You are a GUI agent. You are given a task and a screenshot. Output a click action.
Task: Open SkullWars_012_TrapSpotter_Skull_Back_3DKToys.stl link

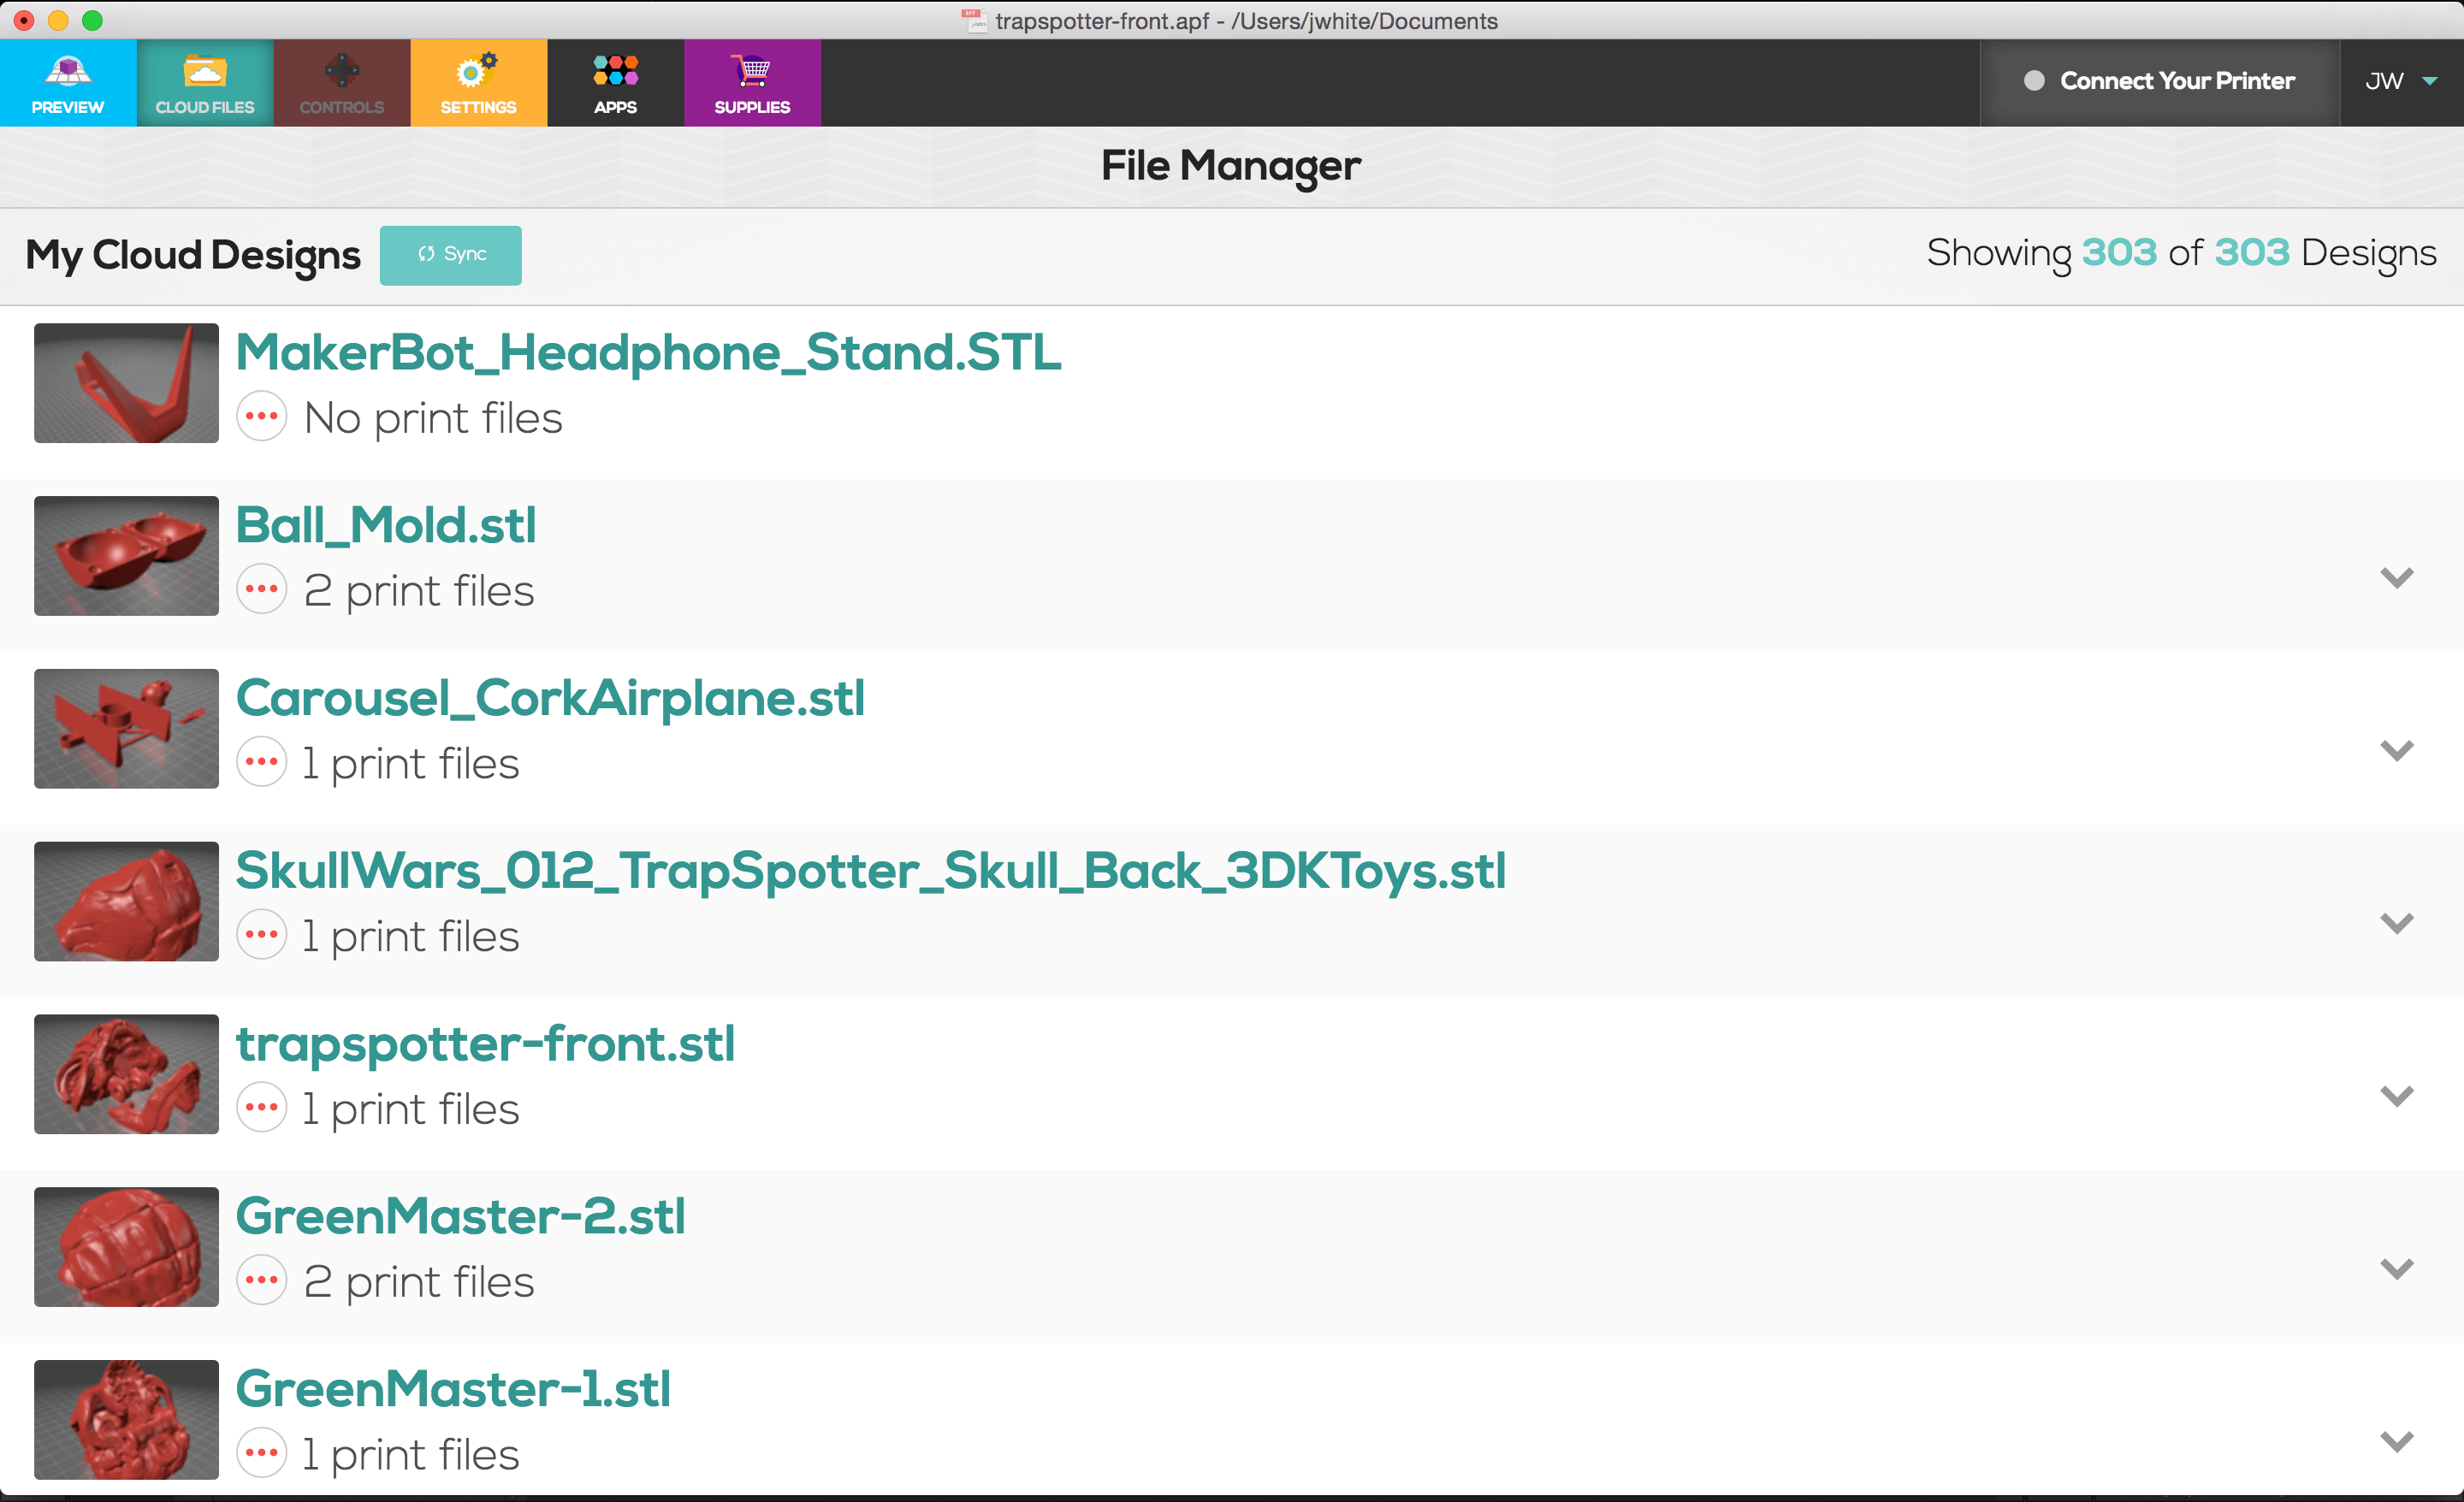coord(870,872)
